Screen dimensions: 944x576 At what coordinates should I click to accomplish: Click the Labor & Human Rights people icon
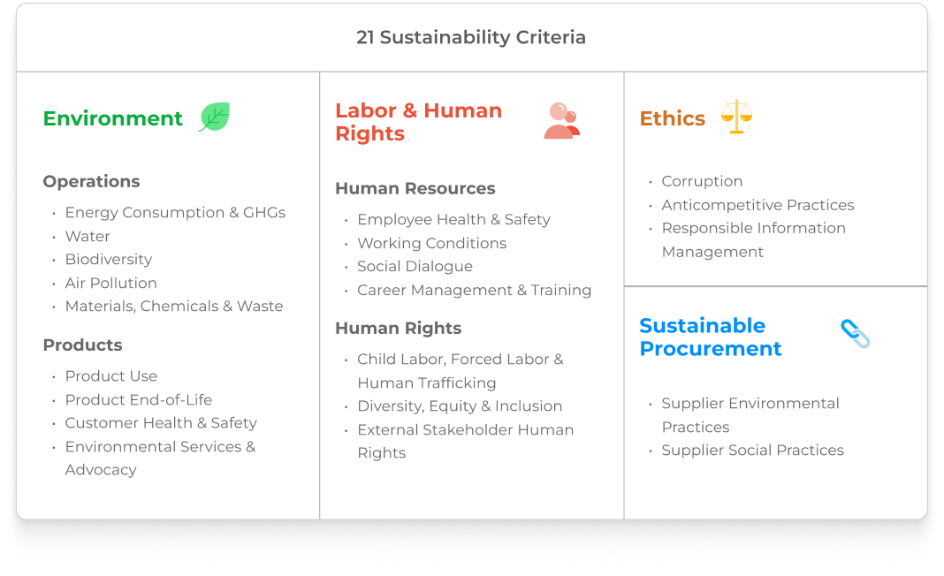click(561, 122)
